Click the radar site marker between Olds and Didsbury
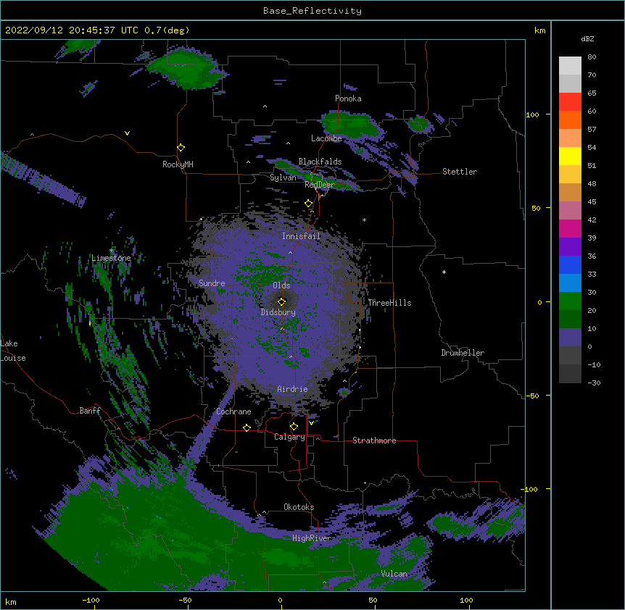Screen dimensions: 625x610 [281, 301]
